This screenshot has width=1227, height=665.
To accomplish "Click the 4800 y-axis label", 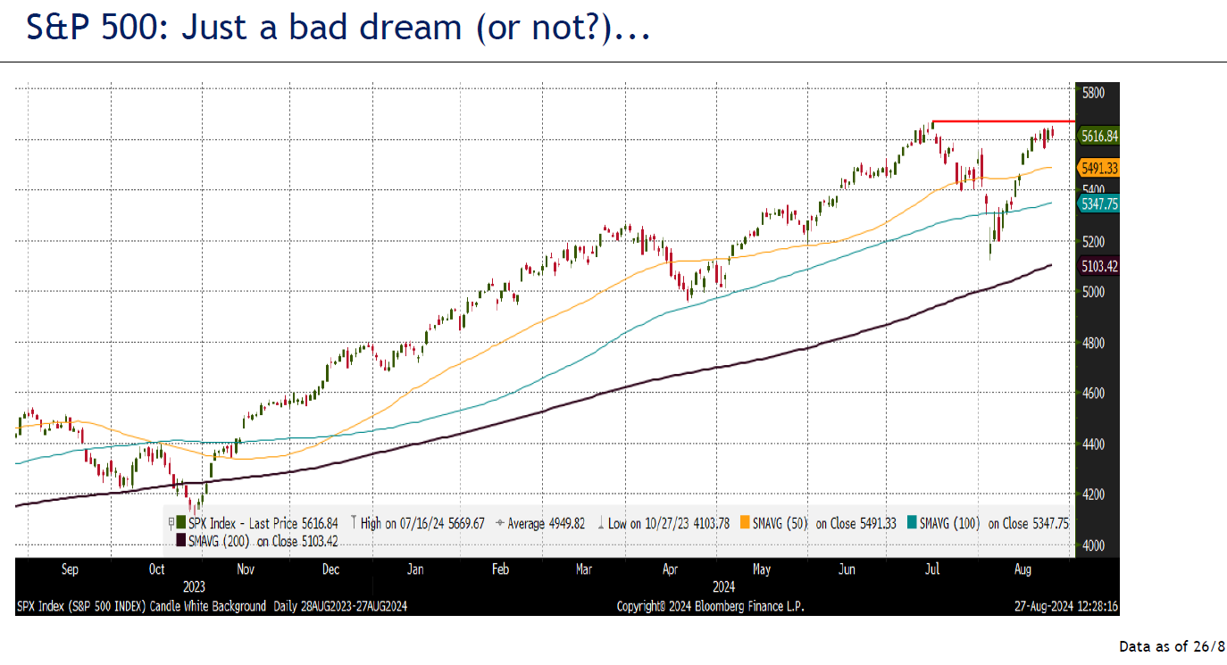I will (x=1093, y=343).
